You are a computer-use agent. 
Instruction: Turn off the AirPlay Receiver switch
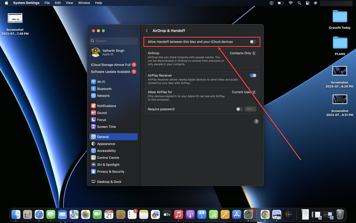(x=253, y=75)
